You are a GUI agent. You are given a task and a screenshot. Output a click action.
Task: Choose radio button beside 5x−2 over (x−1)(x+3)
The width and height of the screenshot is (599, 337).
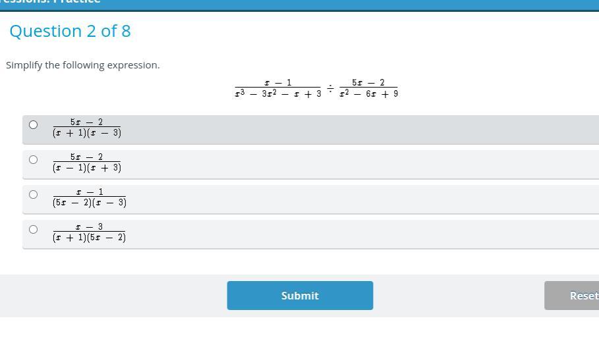pyautogui.click(x=34, y=159)
